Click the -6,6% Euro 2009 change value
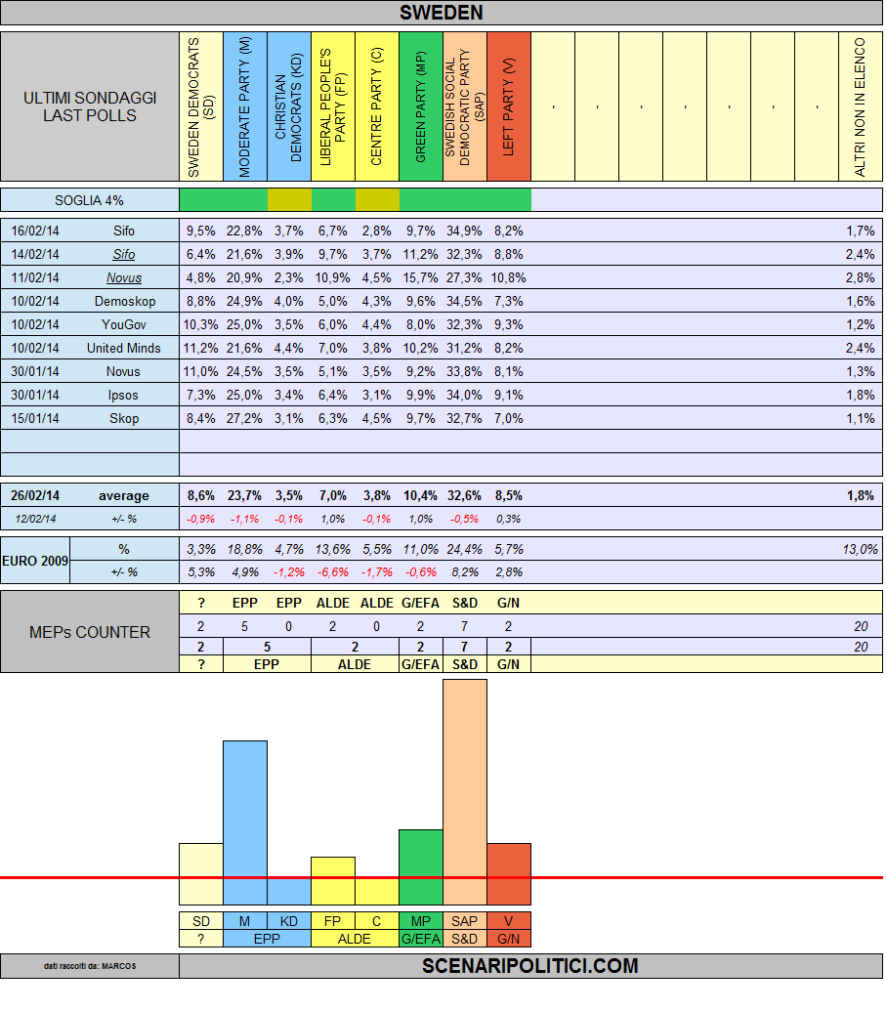Screen dimensions: 887x1011 coord(332,572)
